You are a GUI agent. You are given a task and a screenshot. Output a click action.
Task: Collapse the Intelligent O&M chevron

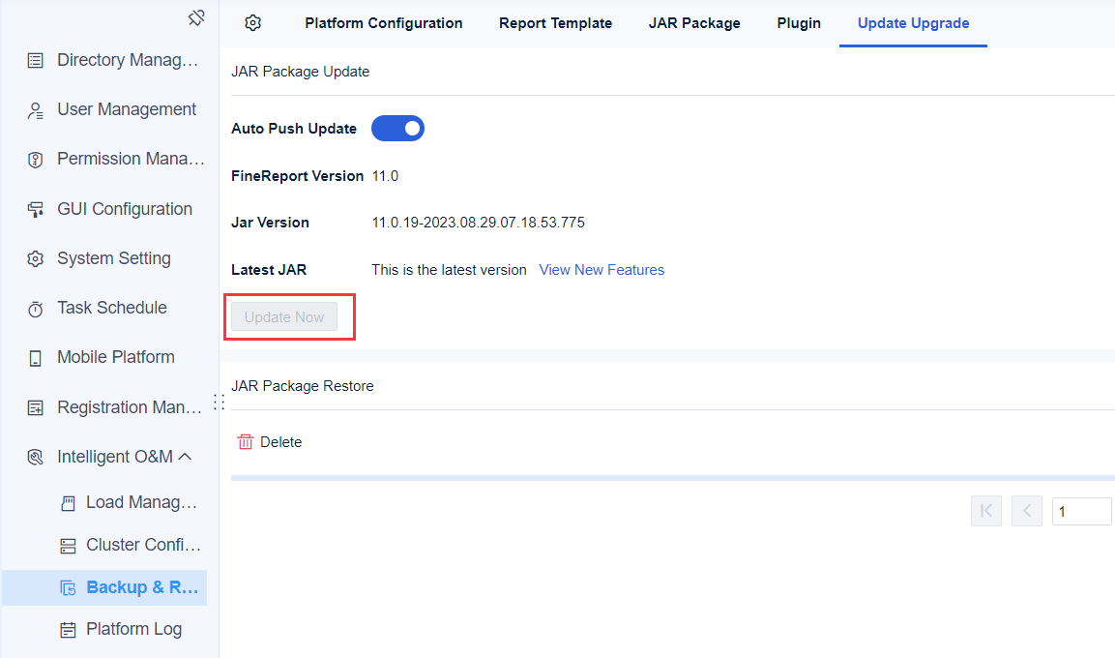185,456
